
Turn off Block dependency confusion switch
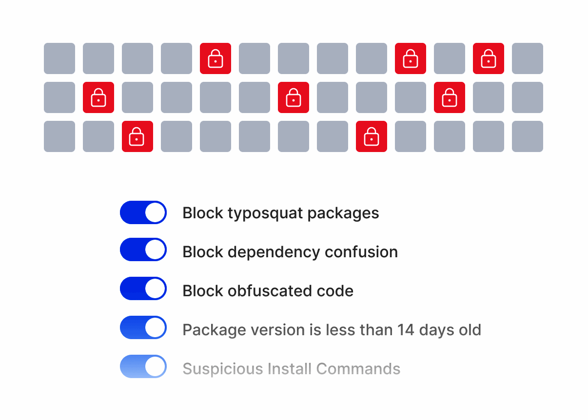[143, 251]
